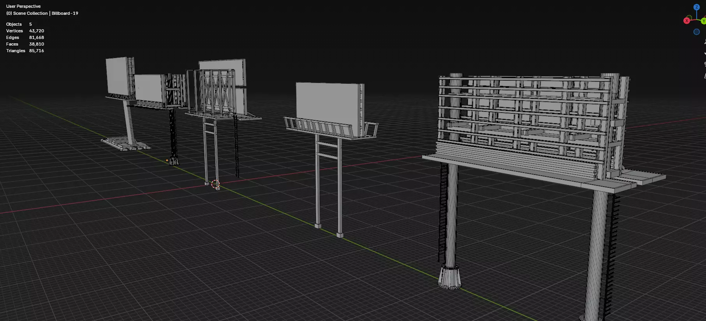Click the 'User Perspective' view label

tap(23, 6)
